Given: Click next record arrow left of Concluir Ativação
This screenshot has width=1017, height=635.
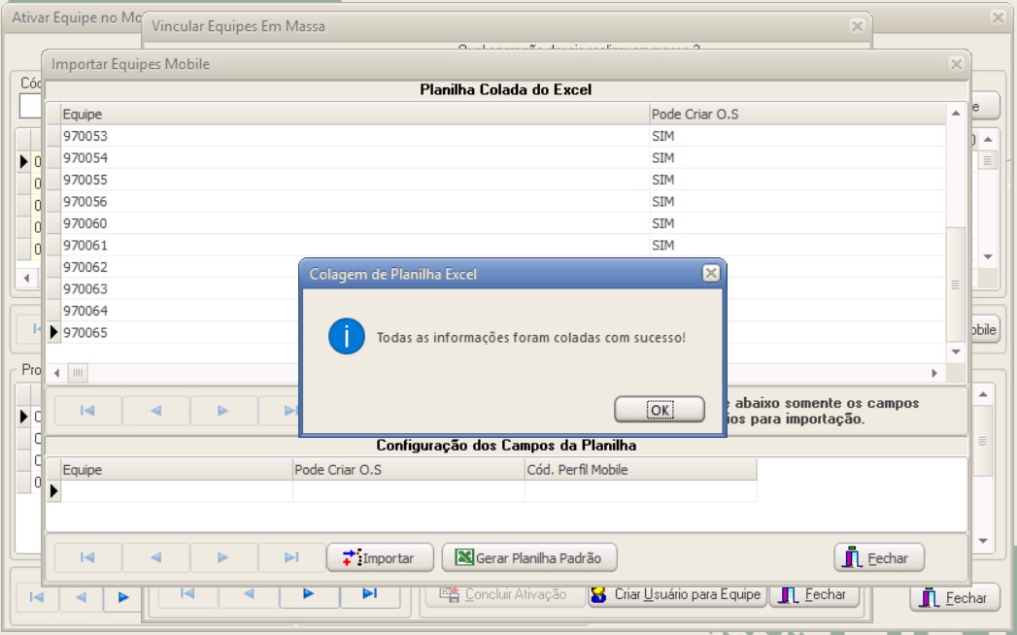Looking at the screenshot, I should 308,593.
